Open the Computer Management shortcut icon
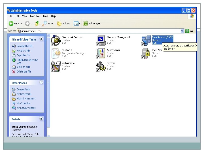The image size is (204, 153). [101, 40]
